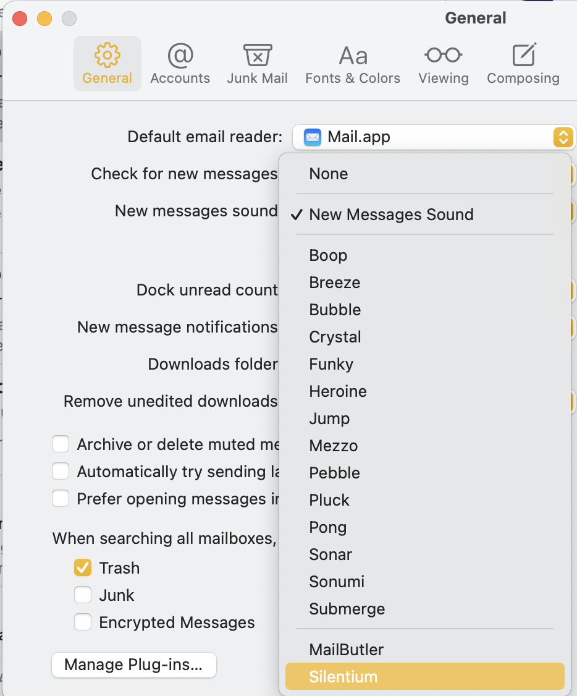Viewport: 577px width, 696px height.
Task: Enable Prefer opening messages checkbox
Action: click(61, 498)
